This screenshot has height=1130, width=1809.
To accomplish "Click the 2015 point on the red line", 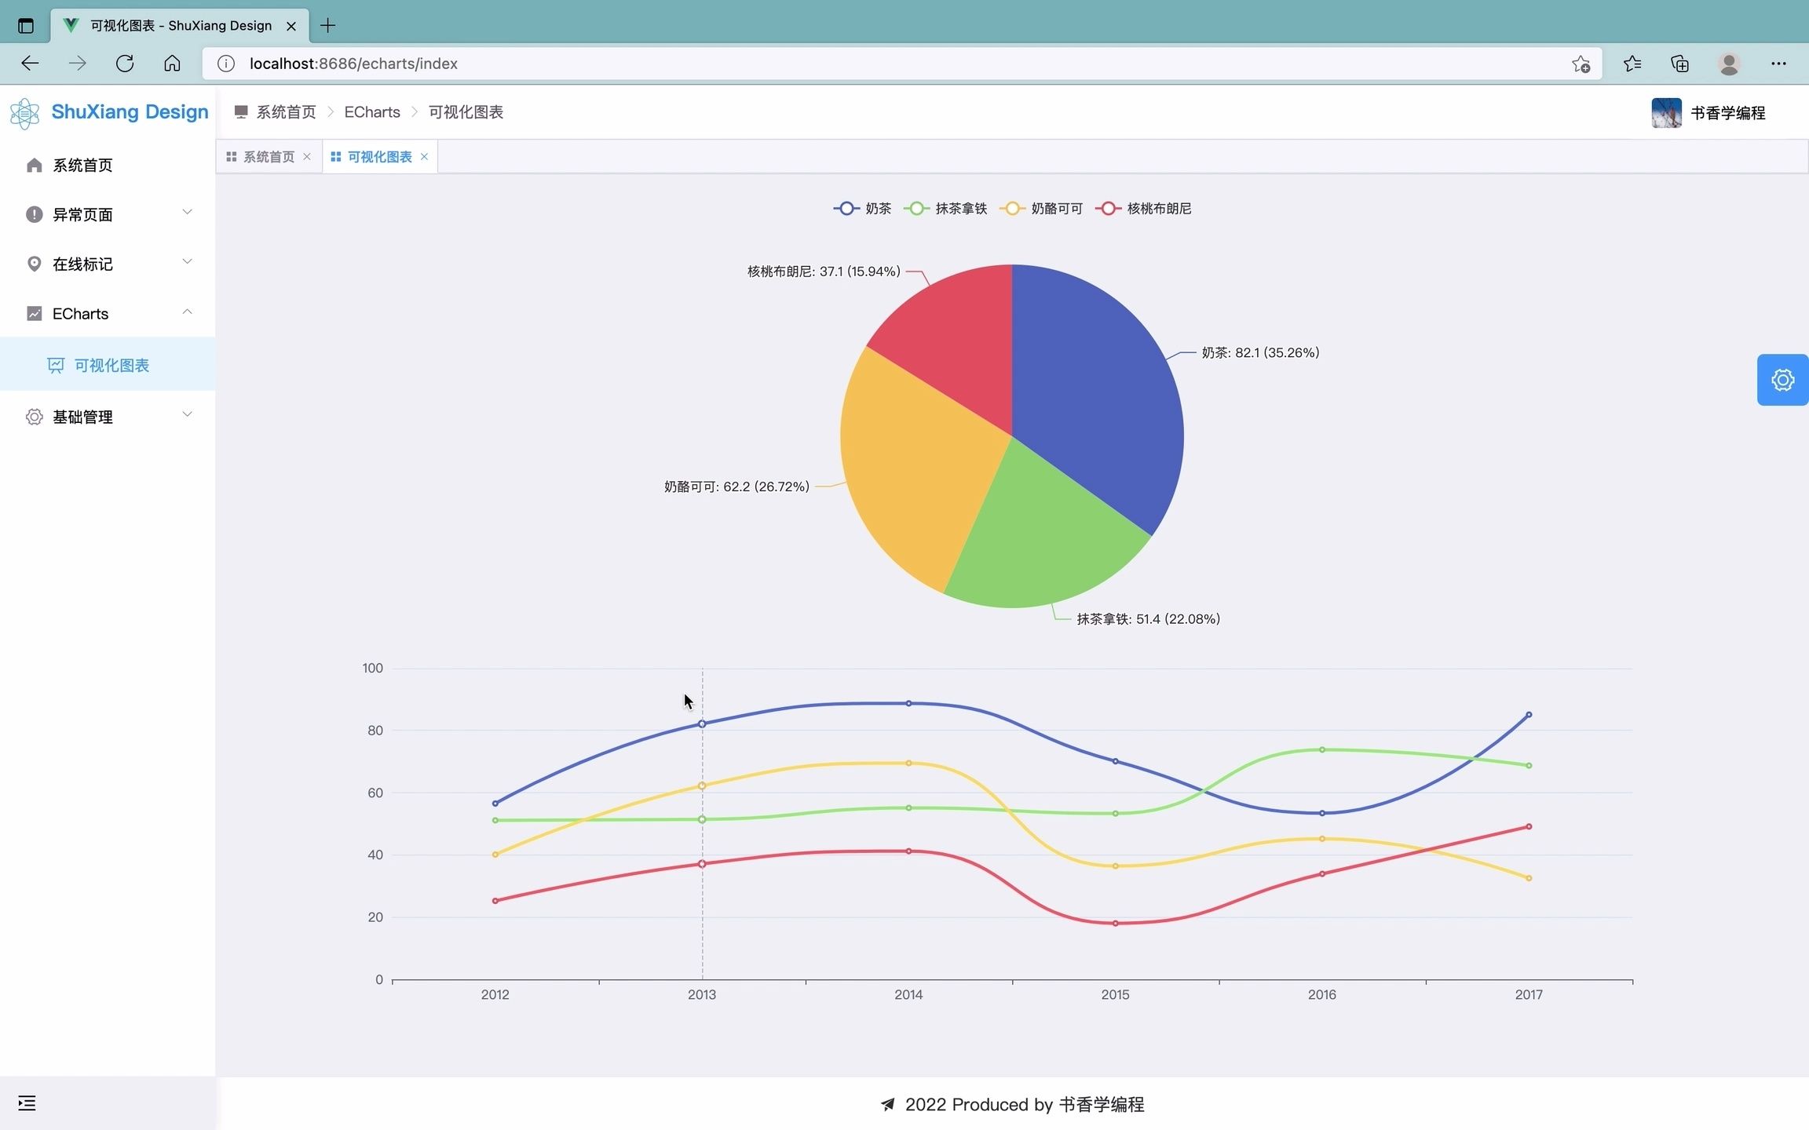I will [x=1115, y=923].
